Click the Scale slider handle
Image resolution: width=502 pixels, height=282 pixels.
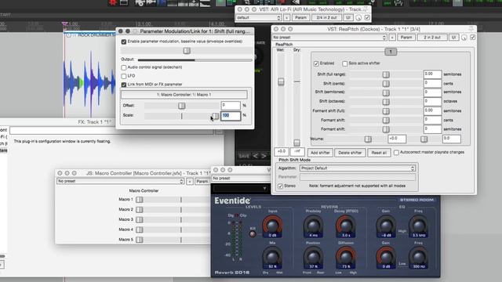tap(216, 116)
